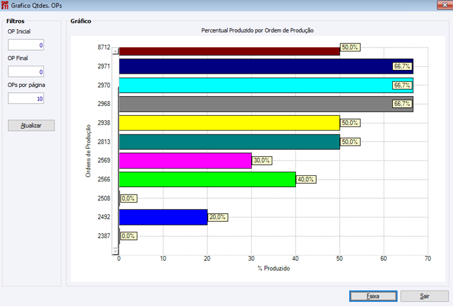Click the 20,0% label of OP 2492
The height and width of the screenshot is (306, 453).
coord(218,217)
